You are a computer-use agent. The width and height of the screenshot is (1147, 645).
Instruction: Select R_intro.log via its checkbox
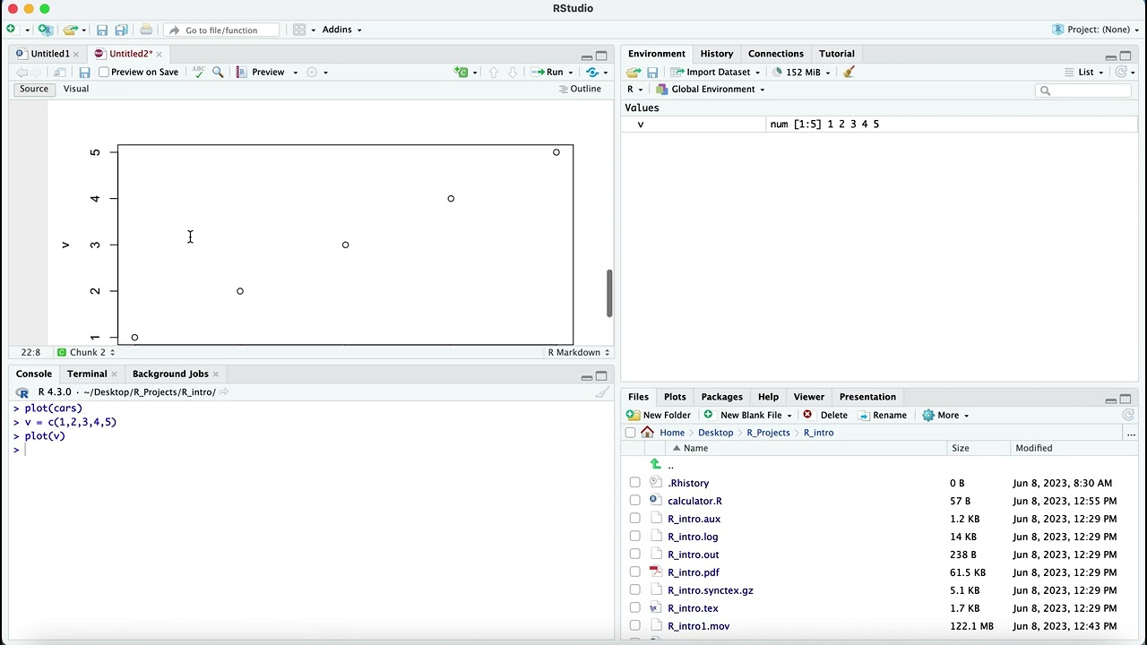(634, 537)
